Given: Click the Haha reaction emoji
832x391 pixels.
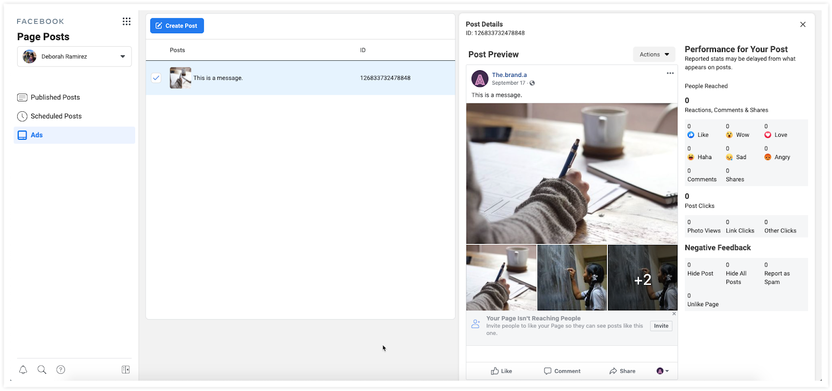Looking at the screenshot, I should (x=691, y=157).
